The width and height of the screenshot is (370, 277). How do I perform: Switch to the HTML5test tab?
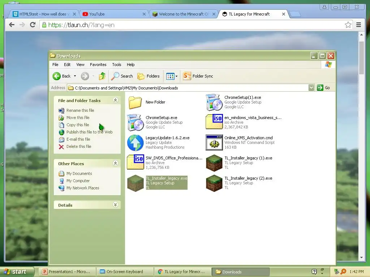click(44, 14)
